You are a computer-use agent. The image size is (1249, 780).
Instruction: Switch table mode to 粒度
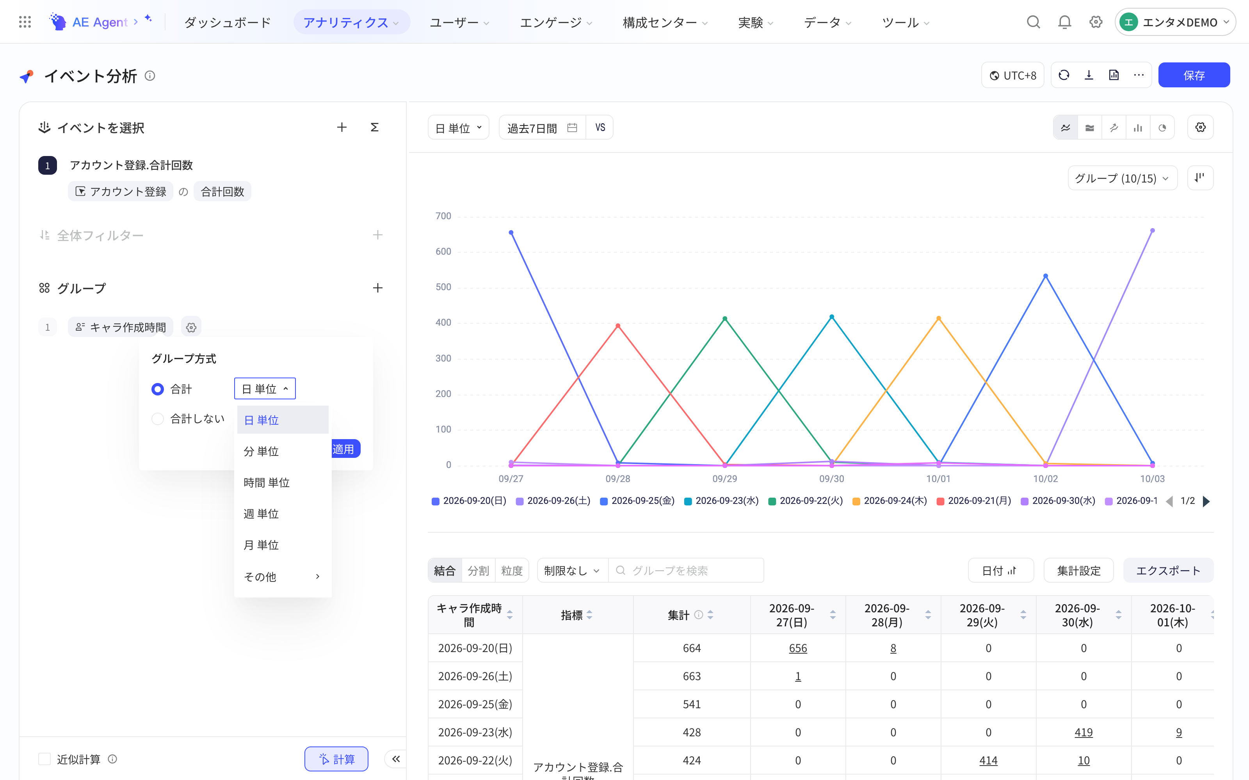(511, 571)
